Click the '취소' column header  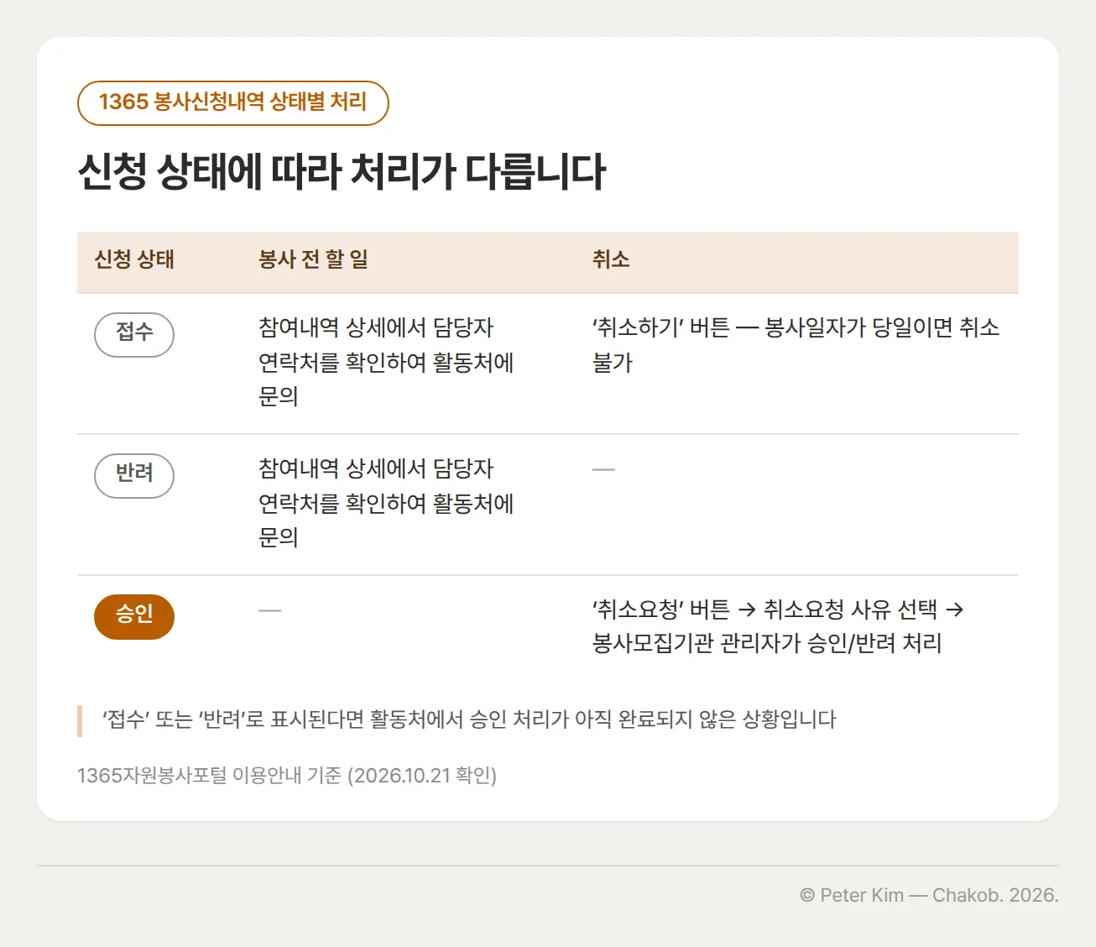[611, 259]
